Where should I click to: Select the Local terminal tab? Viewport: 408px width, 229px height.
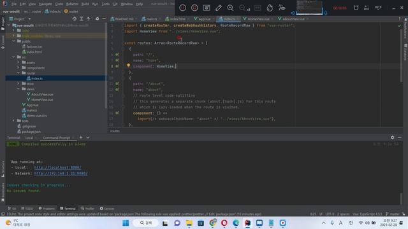(x=29, y=138)
